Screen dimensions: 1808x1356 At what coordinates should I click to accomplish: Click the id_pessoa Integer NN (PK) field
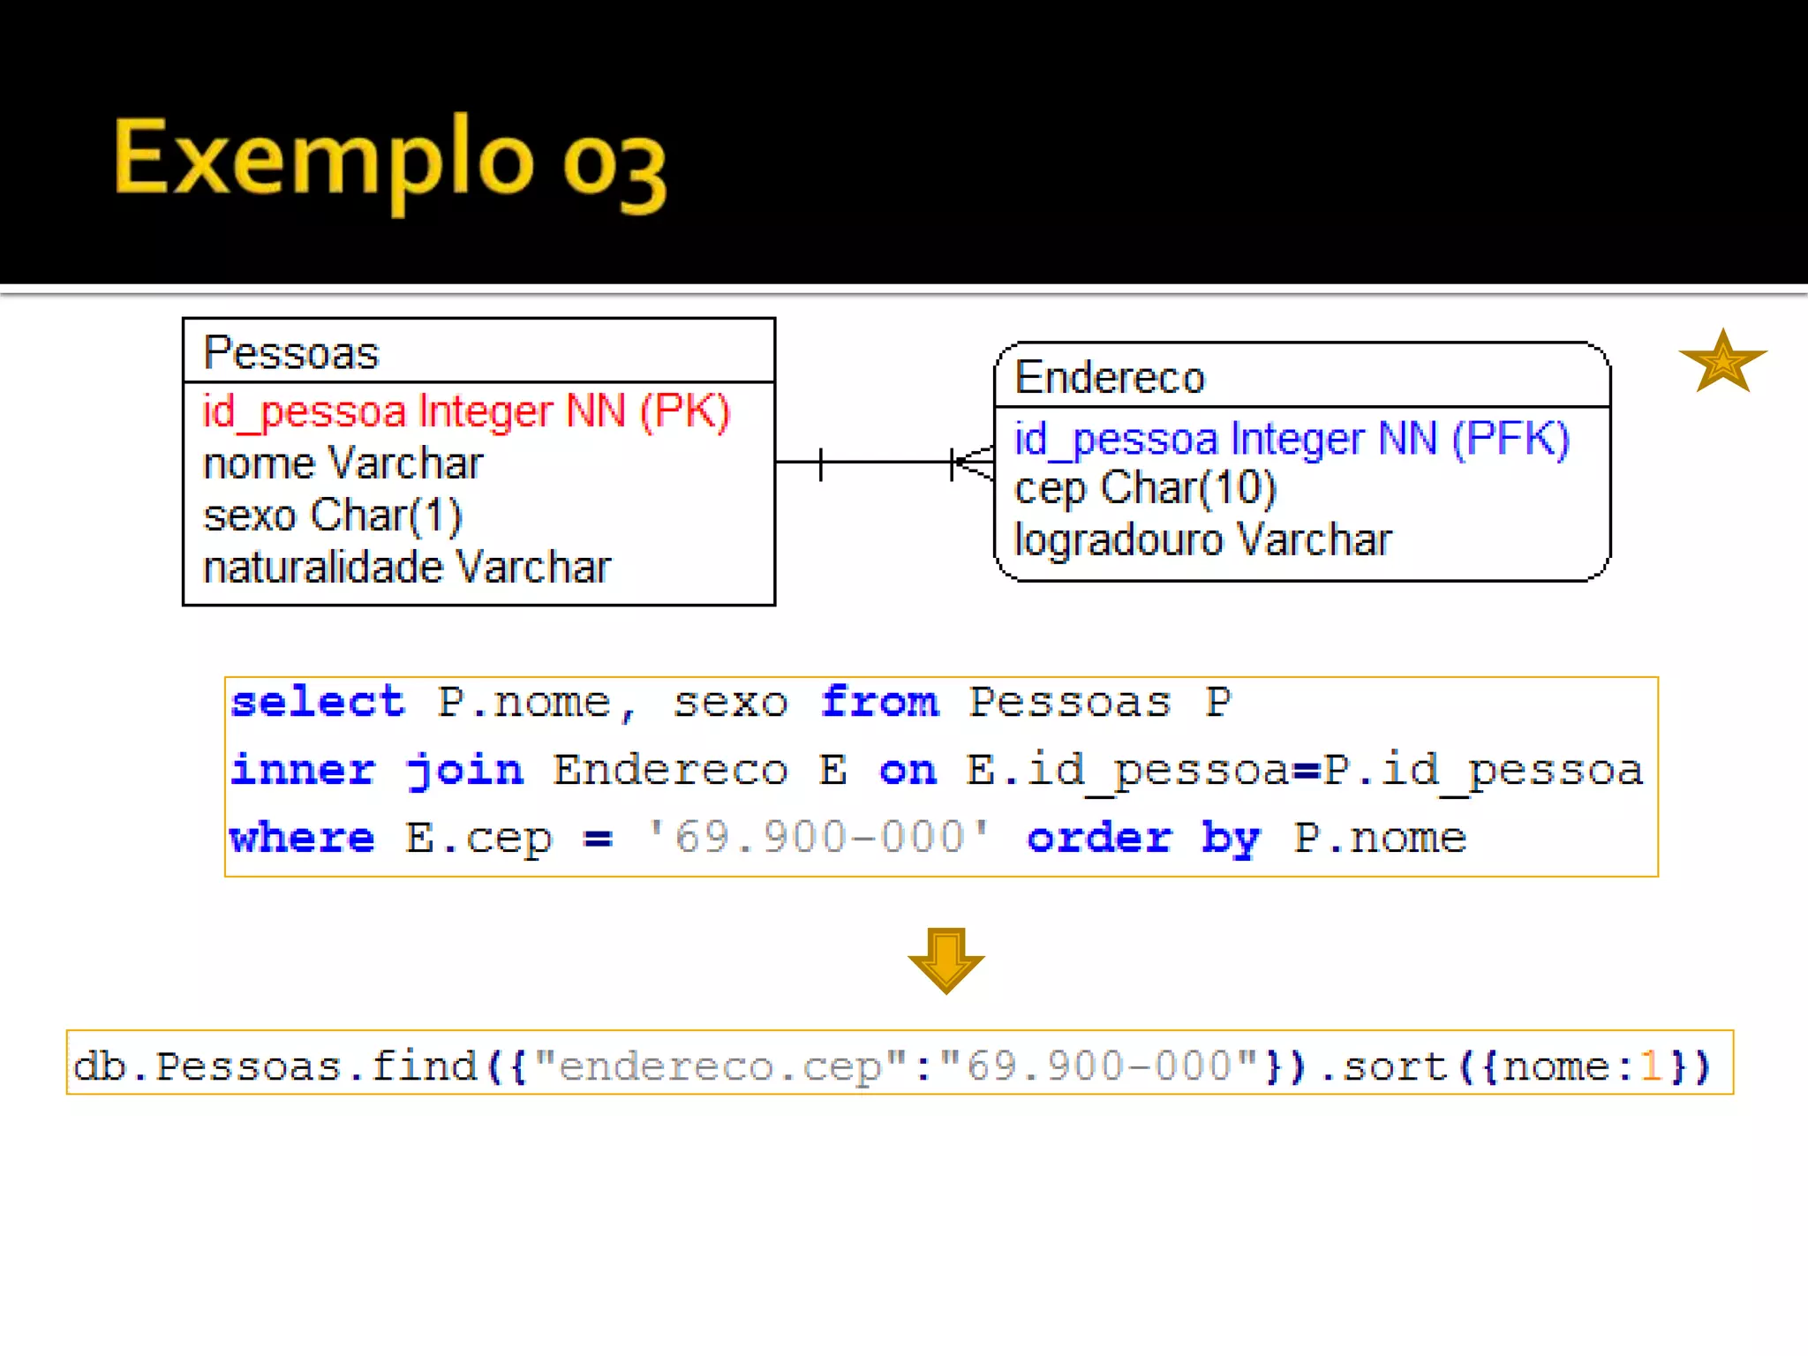466,411
